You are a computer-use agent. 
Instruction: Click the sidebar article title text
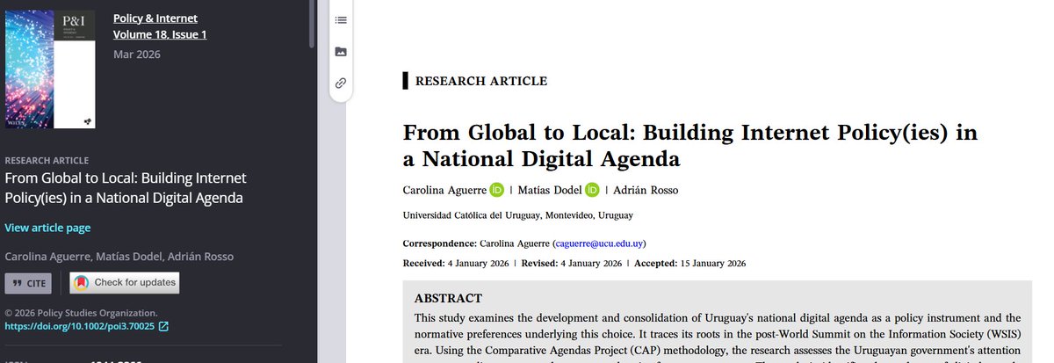[x=126, y=188]
